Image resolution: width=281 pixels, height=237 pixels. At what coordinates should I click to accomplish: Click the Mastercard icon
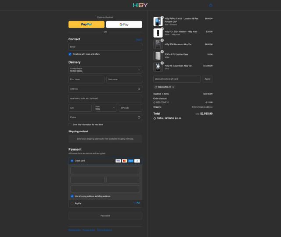pos(125,161)
